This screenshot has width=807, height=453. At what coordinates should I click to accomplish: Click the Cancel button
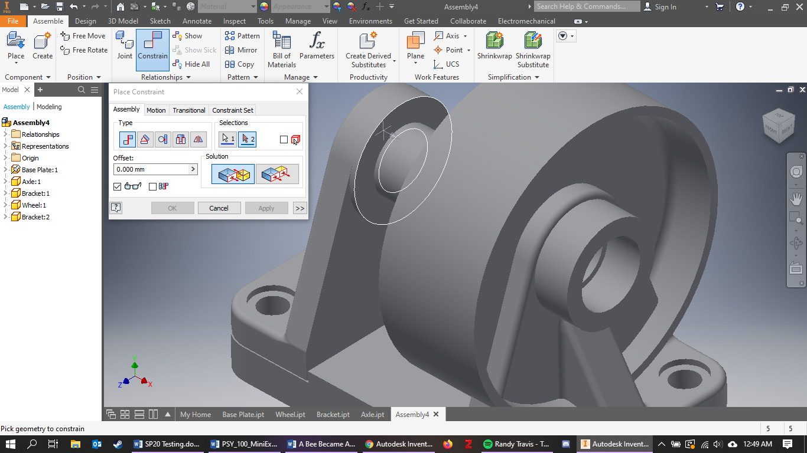pos(219,208)
